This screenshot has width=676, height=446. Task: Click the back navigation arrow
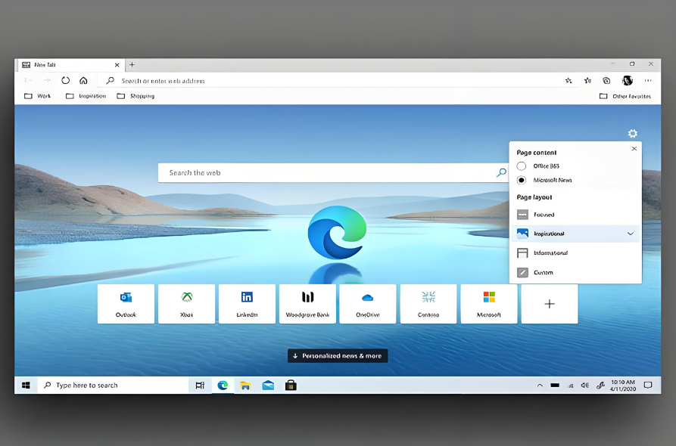pos(28,80)
